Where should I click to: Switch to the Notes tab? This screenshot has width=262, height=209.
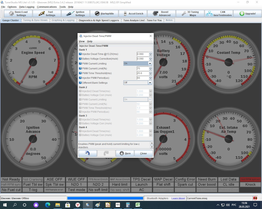[169, 20]
